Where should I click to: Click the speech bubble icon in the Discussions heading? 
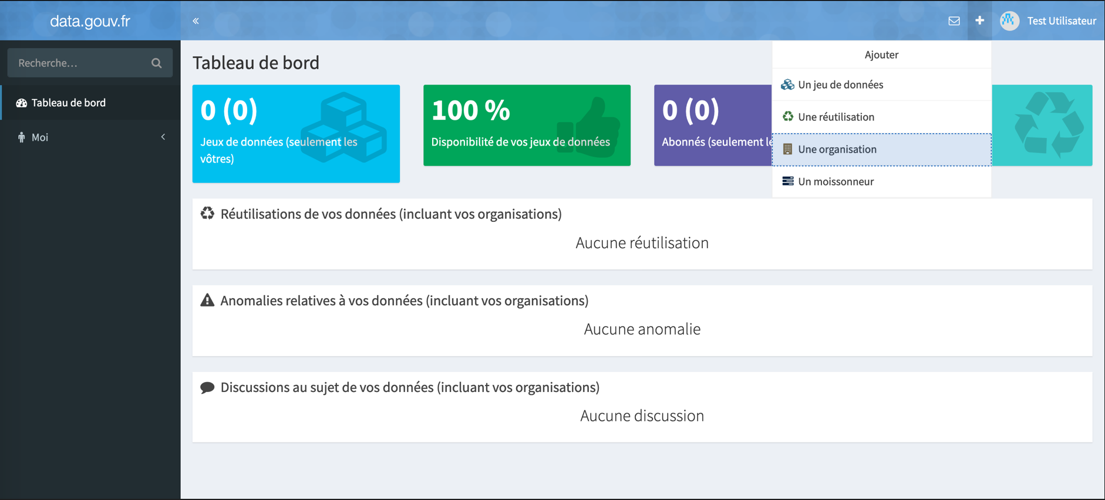(207, 387)
